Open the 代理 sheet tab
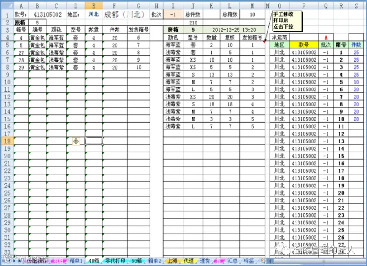 point(188,260)
